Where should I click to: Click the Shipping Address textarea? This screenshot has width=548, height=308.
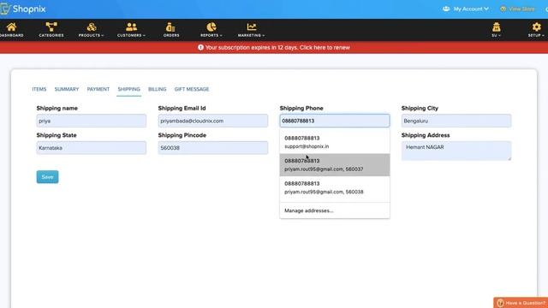pyautogui.click(x=456, y=151)
